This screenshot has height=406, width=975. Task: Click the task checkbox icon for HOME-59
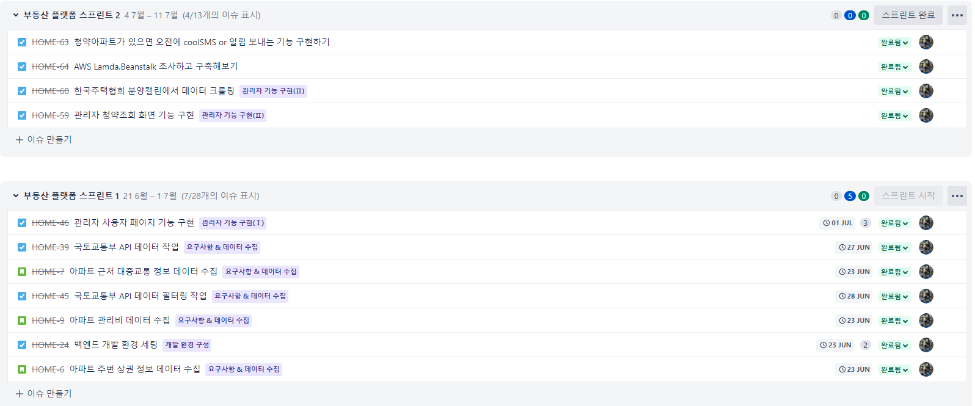coord(22,115)
